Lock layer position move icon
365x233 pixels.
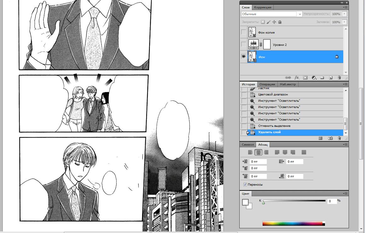point(274,22)
